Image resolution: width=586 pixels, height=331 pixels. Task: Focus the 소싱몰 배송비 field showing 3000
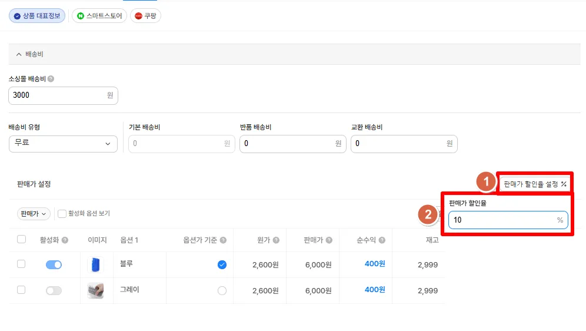63,95
